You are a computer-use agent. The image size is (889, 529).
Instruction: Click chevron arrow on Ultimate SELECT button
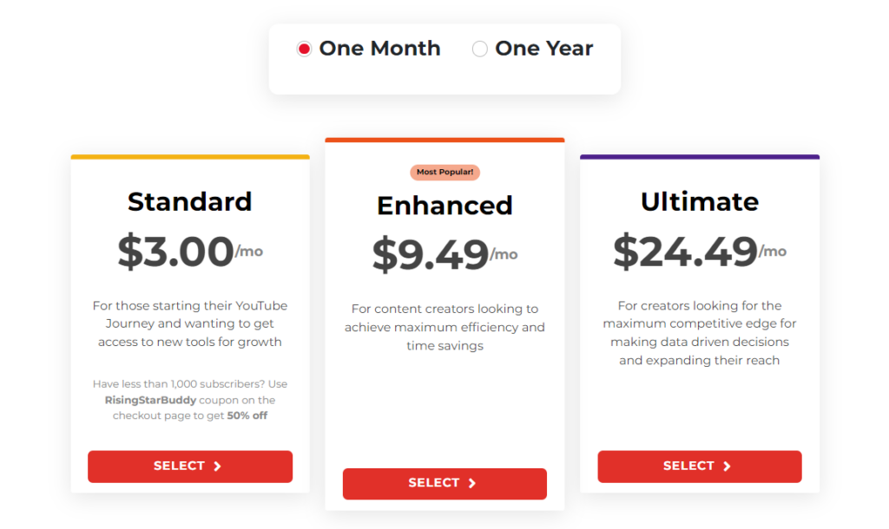[x=727, y=467]
